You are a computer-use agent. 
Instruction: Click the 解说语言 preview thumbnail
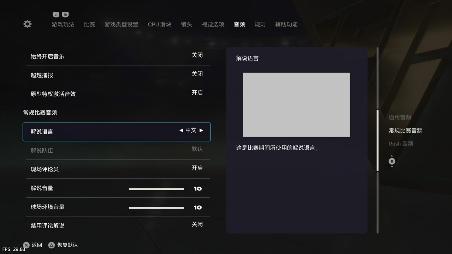click(296, 105)
